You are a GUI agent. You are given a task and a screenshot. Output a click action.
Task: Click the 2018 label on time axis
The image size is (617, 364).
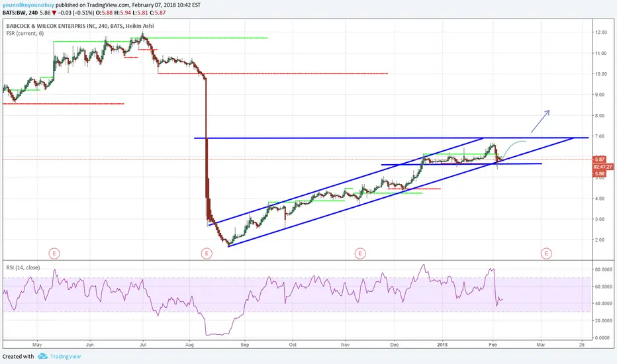click(442, 345)
